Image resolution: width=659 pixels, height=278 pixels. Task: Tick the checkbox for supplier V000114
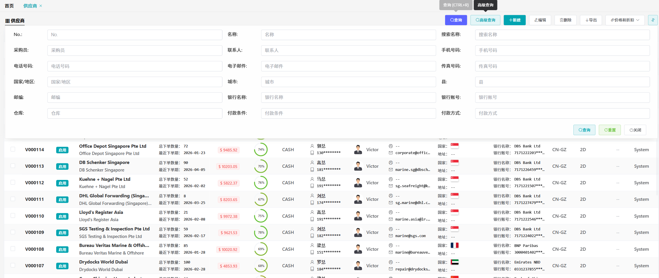13,149
